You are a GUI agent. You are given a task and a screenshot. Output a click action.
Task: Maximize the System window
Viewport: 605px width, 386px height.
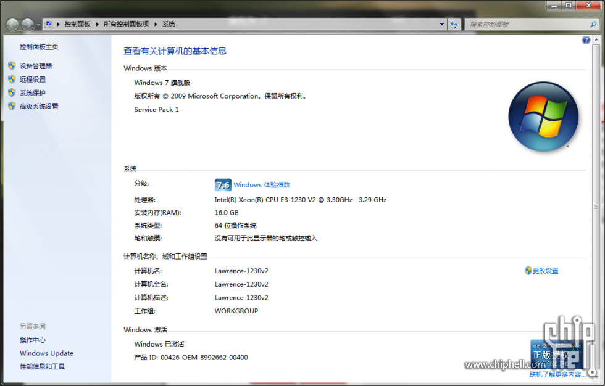click(x=569, y=6)
